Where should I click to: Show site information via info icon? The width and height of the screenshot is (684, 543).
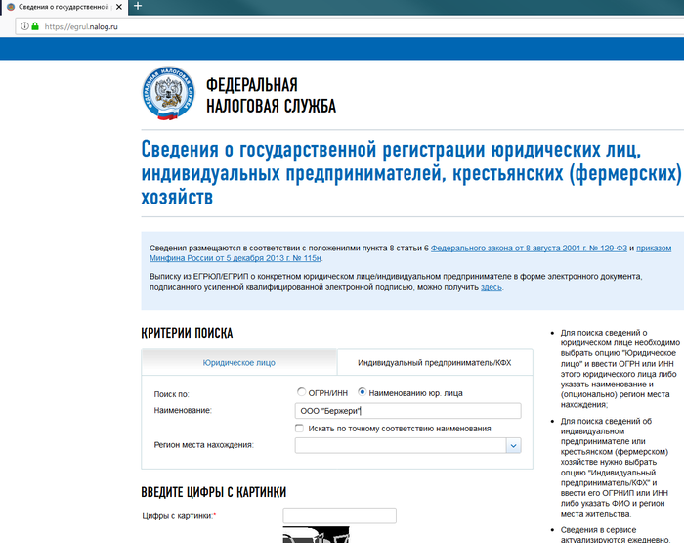[x=23, y=26]
